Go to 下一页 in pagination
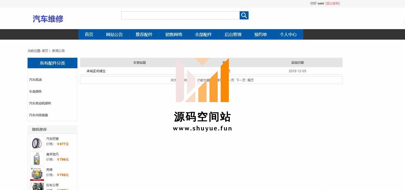 241,80
